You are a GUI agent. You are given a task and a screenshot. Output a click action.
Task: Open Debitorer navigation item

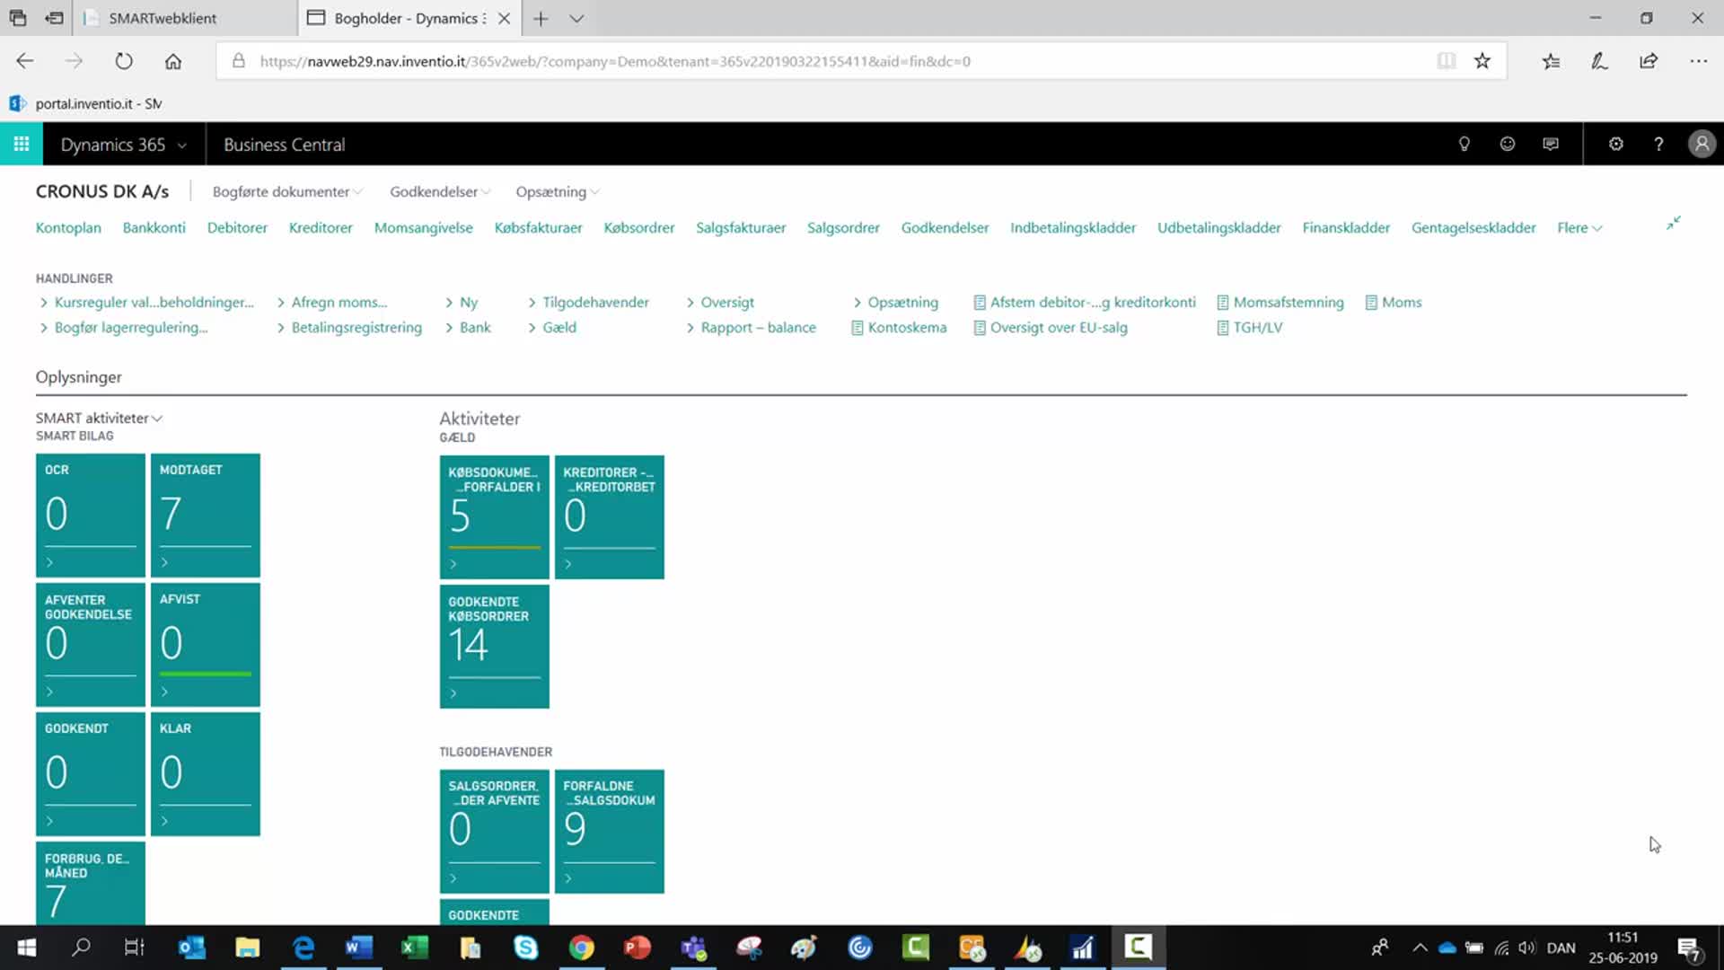[237, 227]
